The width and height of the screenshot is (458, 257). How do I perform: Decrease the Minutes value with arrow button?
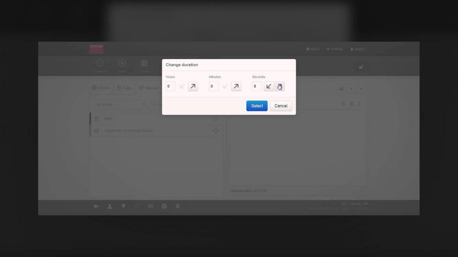[225, 86]
